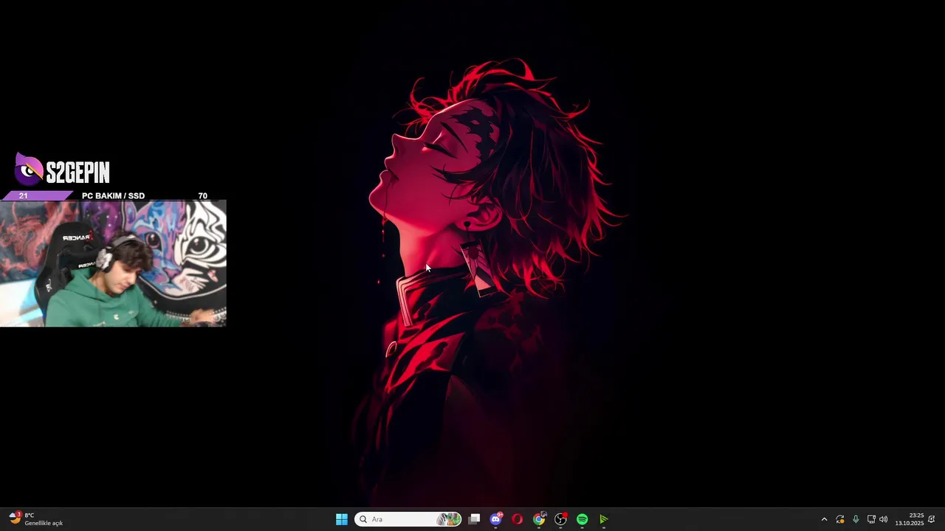Open Spotify from the taskbar
The width and height of the screenshot is (945, 531).
coord(583,519)
